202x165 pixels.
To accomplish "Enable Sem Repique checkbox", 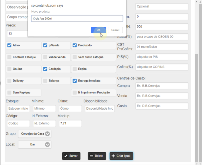I will [9, 93].
